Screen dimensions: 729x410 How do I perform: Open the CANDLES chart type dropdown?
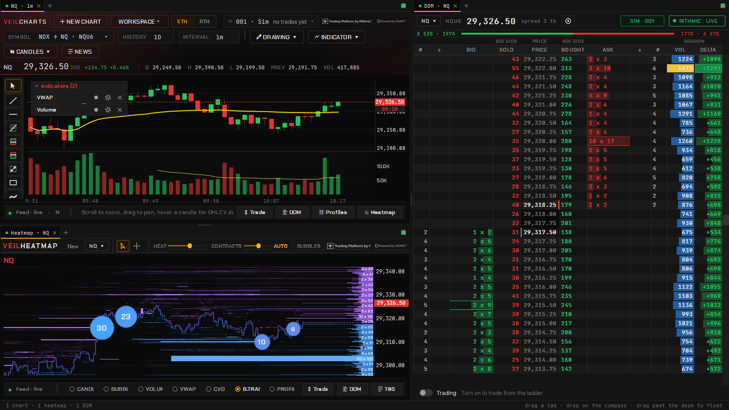coord(30,51)
